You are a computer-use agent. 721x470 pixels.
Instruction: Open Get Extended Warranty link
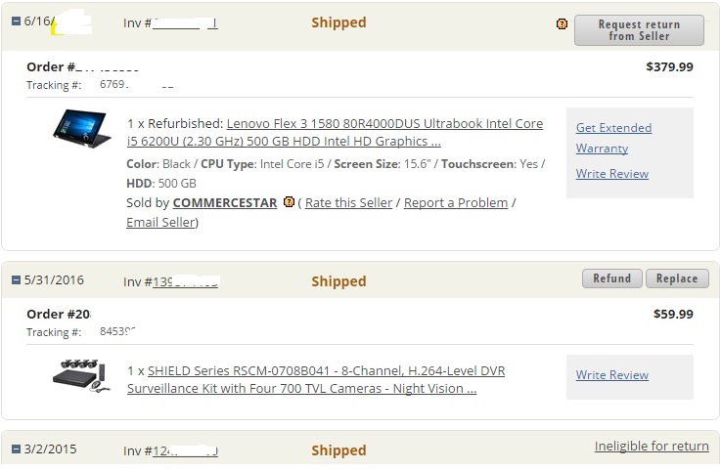click(x=613, y=138)
